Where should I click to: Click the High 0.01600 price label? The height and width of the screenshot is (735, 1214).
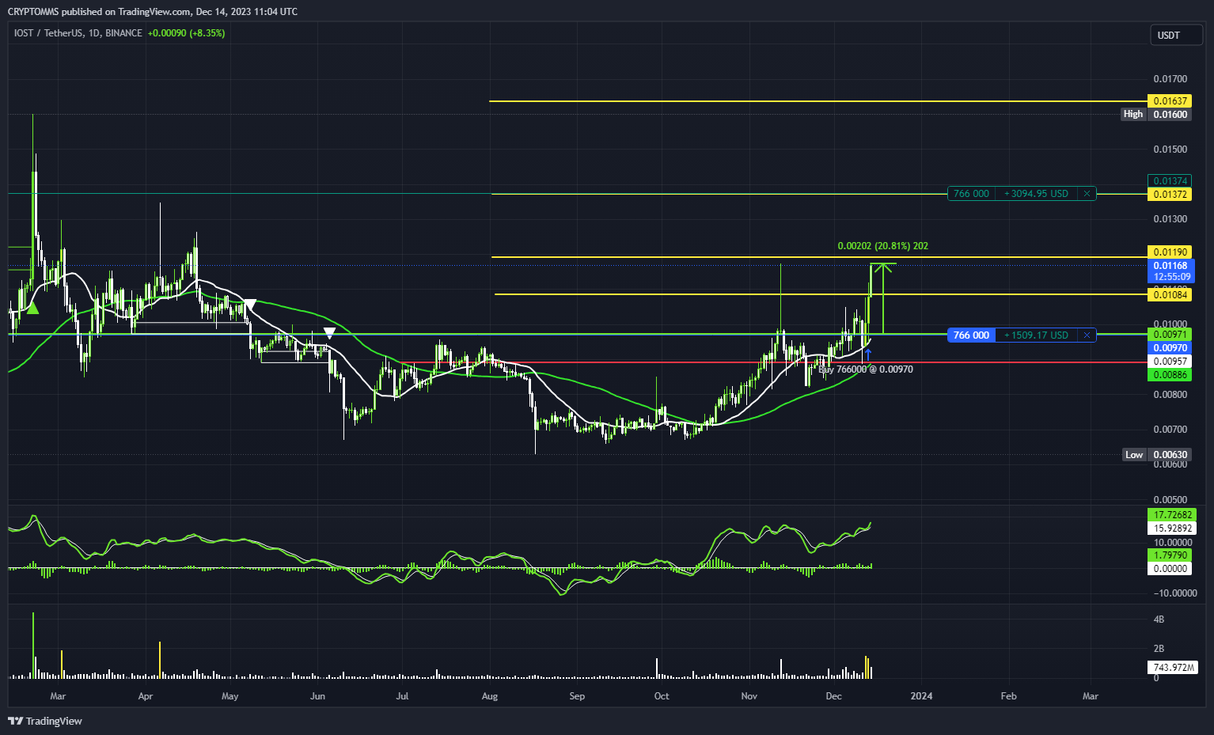[1156, 115]
